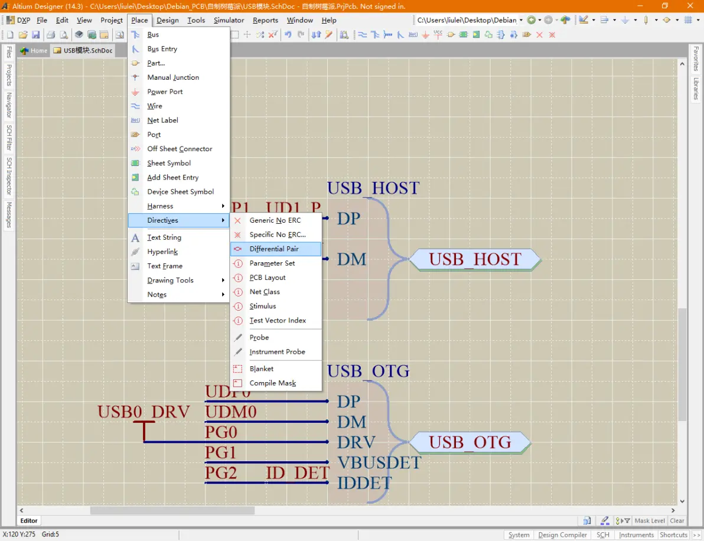This screenshot has width=704, height=541.
Task: Open the grids dropdown arrow
Action: [698, 19]
